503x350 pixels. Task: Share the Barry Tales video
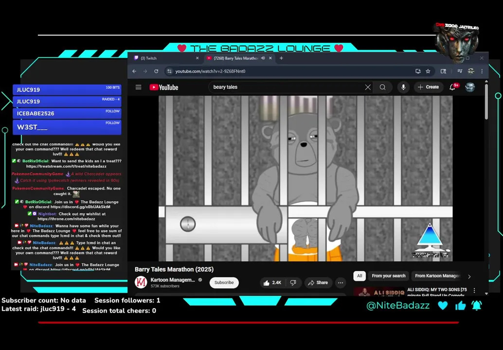click(318, 283)
